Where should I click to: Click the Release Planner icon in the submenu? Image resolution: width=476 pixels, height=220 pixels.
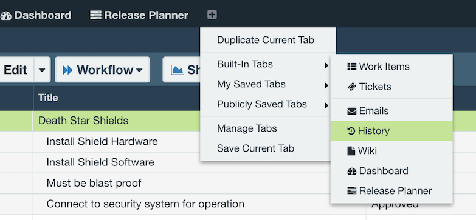[352, 191]
